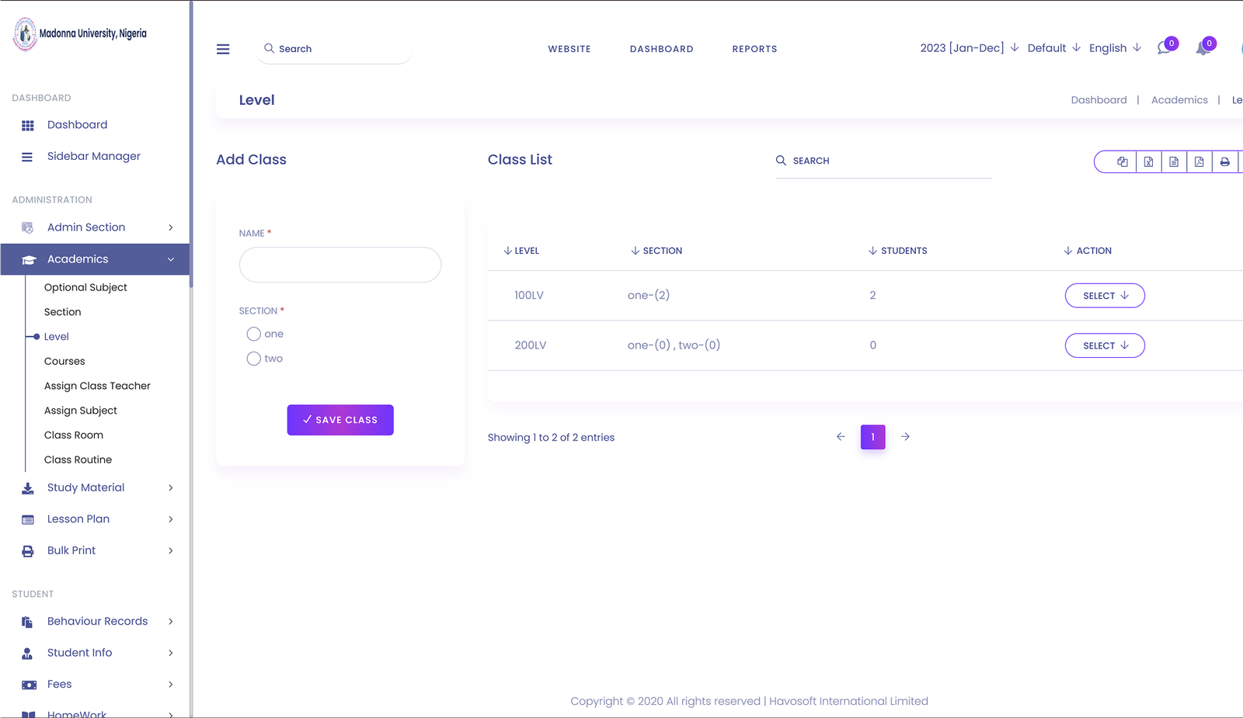Open the chat messages icon
Screen dimensions: 1243x718
tap(1164, 48)
